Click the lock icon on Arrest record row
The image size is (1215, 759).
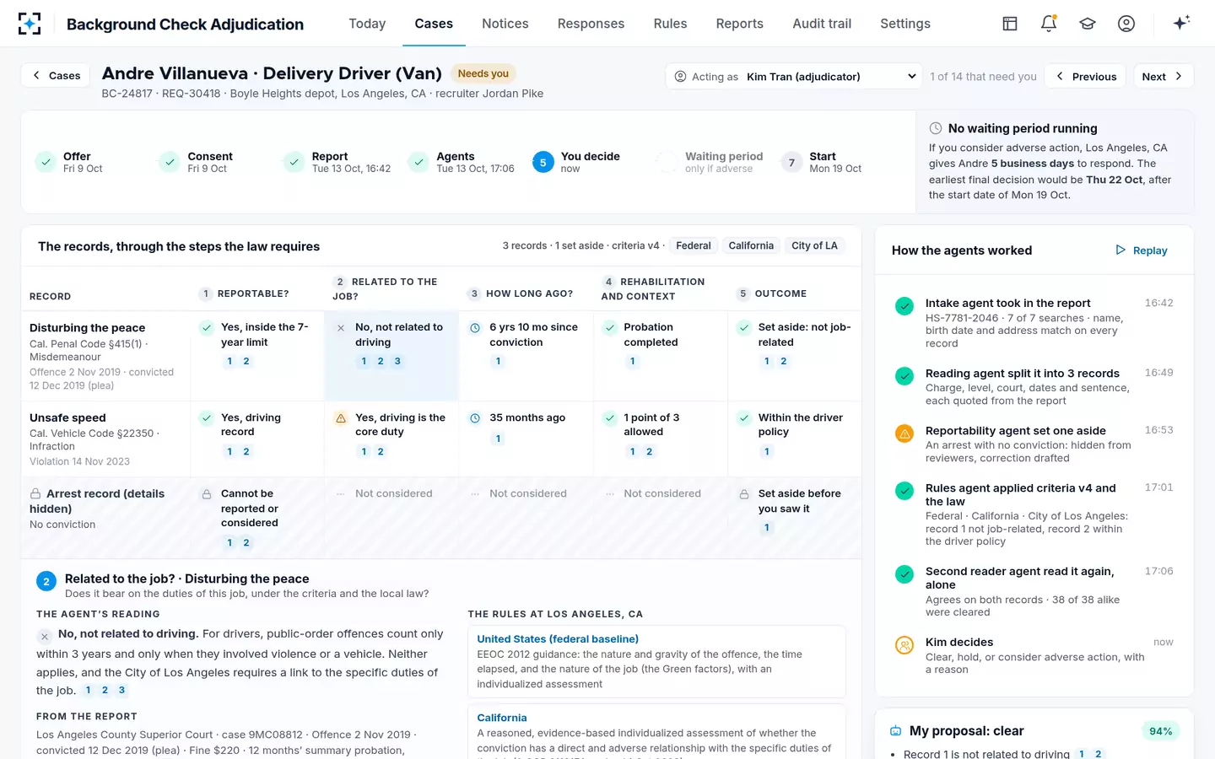(x=35, y=494)
